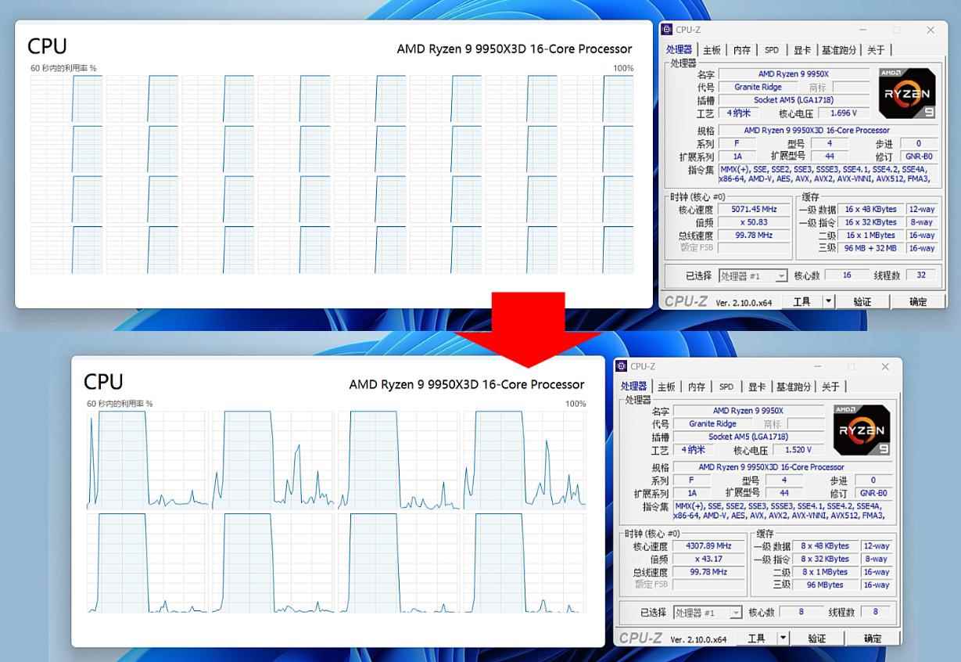961x662 pixels.
Task: Click the Ryzen 9 logo in upper CPU-Z window
Action: 907,93
